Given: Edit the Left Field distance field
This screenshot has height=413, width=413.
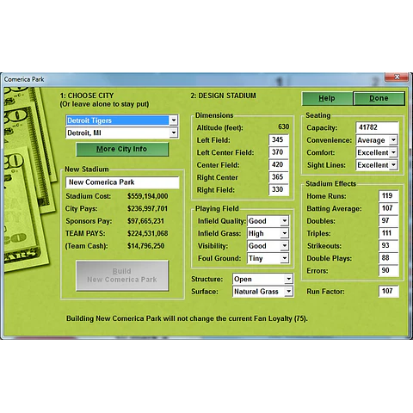Looking at the screenshot, I should pyautogui.click(x=279, y=140).
